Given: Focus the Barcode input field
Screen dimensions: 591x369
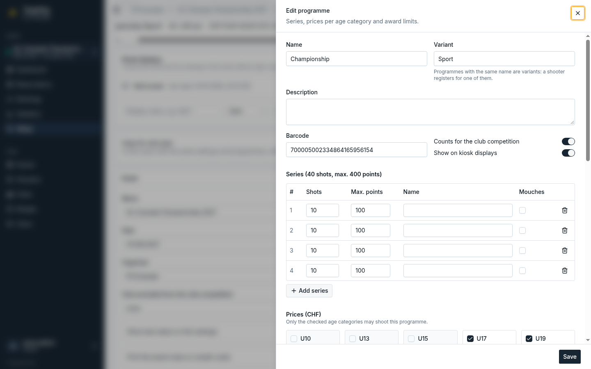Looking at the screenshot, I should [357, 150].
